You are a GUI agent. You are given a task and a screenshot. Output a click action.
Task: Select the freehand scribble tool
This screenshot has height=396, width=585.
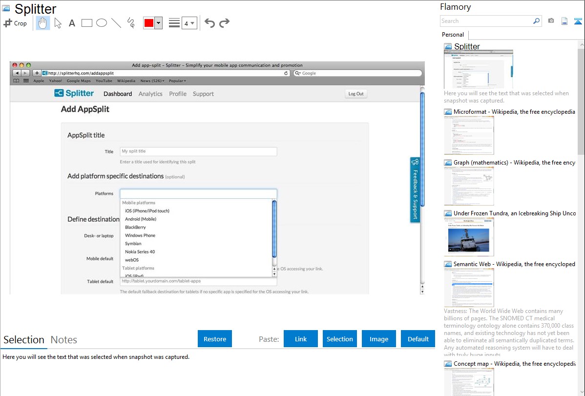tap(131, 23)
